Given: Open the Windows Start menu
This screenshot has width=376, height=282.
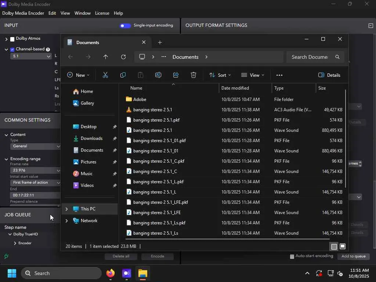Looking at the screenshot, I should (12, 273).
